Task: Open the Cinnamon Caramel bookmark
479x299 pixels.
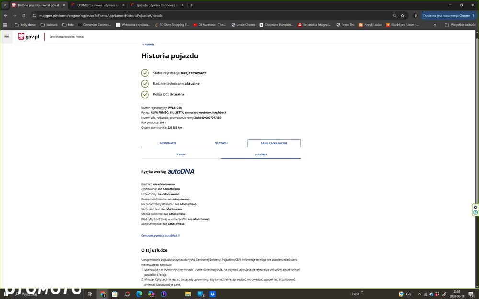Action: [x=94, y=25]
